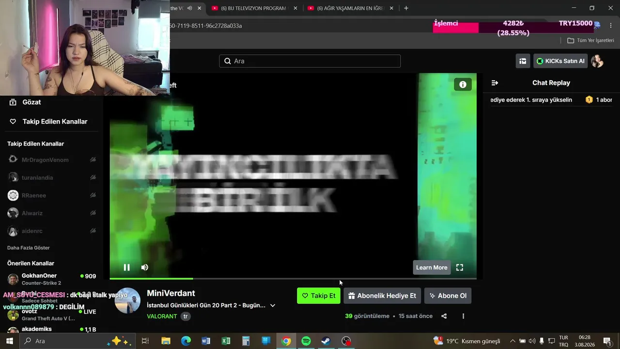Mute the video volume speaker icon
This screenshot has height=349, width=620.
coord(144,267)
